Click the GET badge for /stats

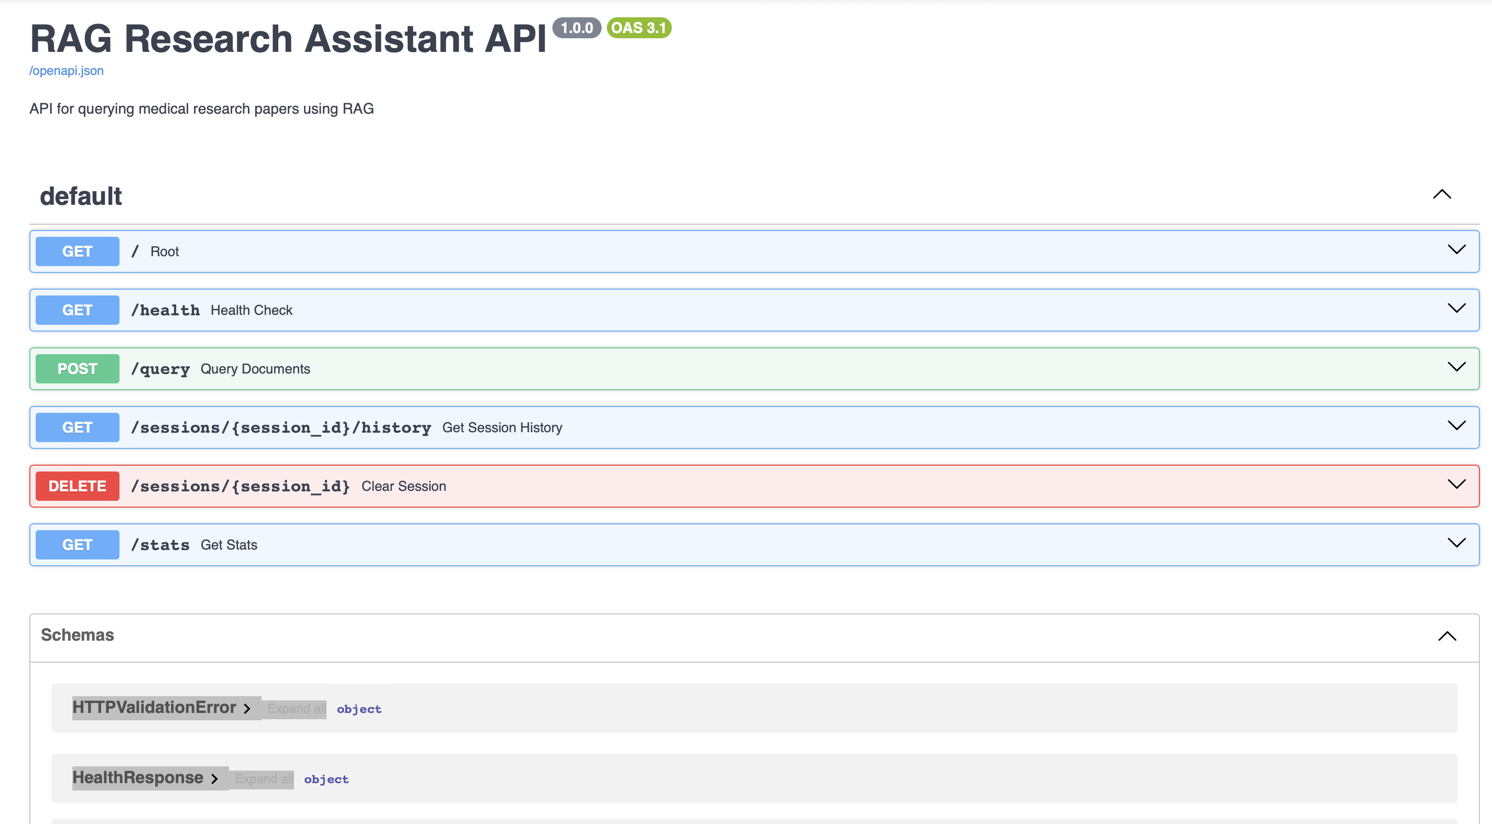77,545
